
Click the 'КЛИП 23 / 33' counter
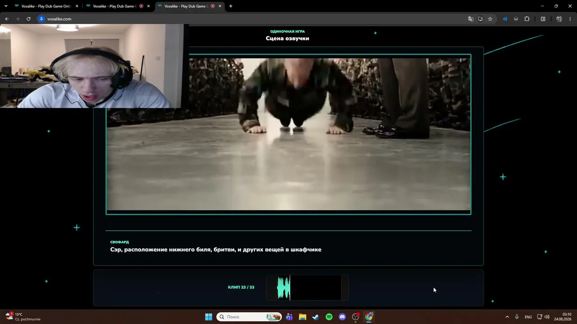pos(241,287)
